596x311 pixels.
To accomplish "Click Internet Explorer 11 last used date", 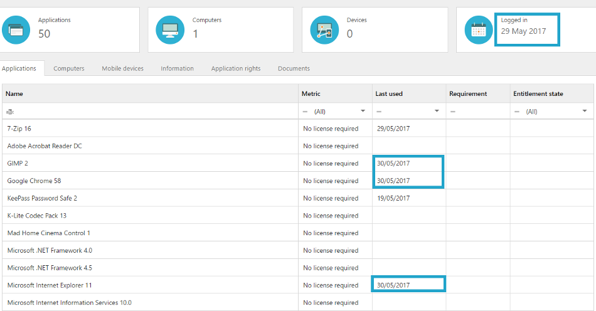I will [x=393, y=285].
